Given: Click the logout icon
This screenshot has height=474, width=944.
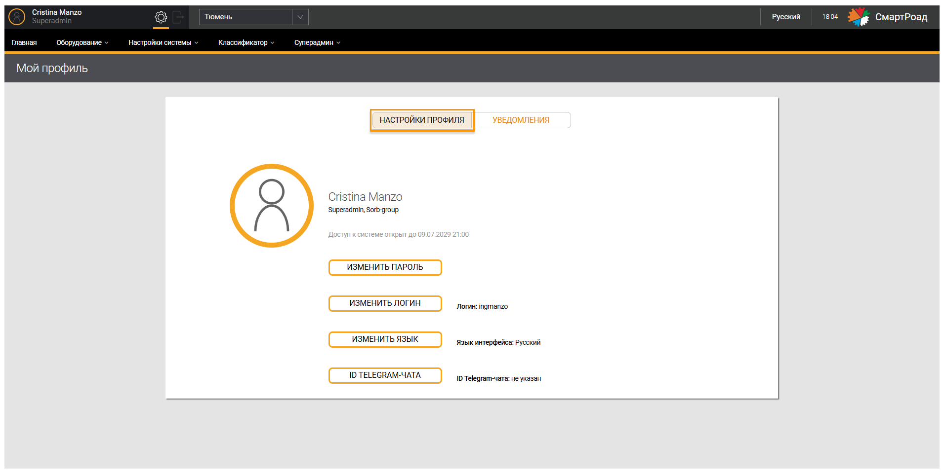Looking at the screenshot, I should click(x=178, y=17).
